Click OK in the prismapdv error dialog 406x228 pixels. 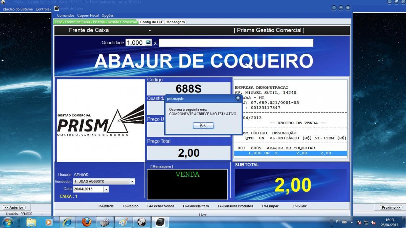pos(203,125)
